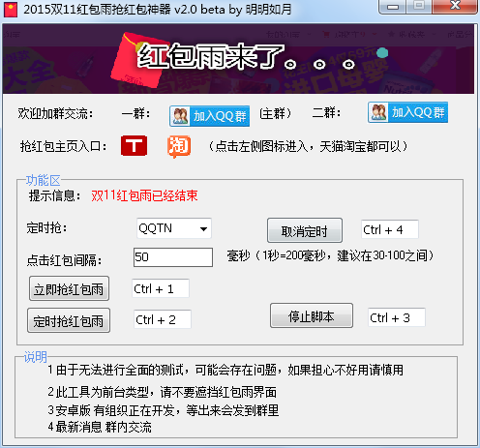Minimize the window
The height and width of the screenshot is (448, 480).
393,7
